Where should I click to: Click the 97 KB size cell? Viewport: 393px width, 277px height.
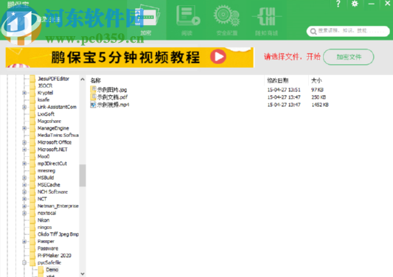click(x=317, y=90)
